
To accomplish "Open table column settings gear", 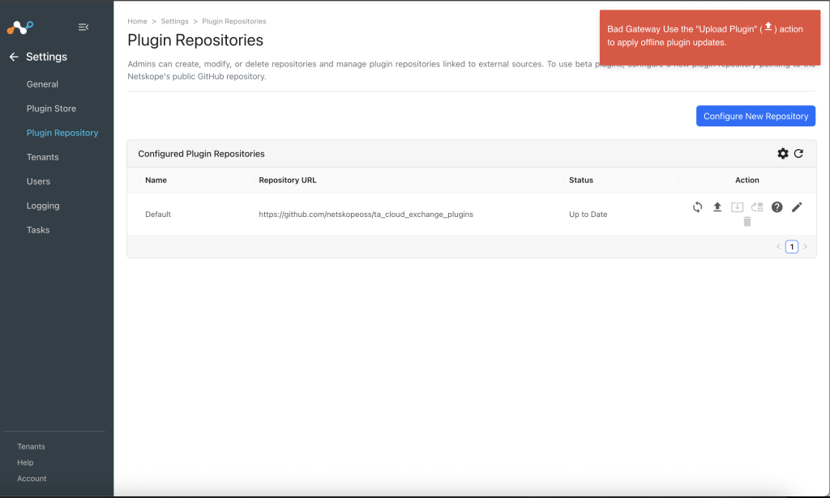I will tap(782, 153).
